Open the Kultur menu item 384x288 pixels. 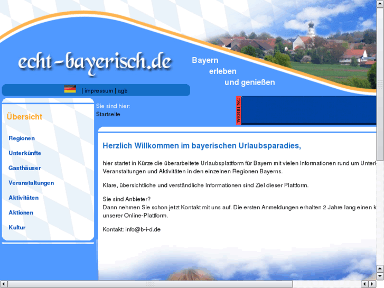17,227
